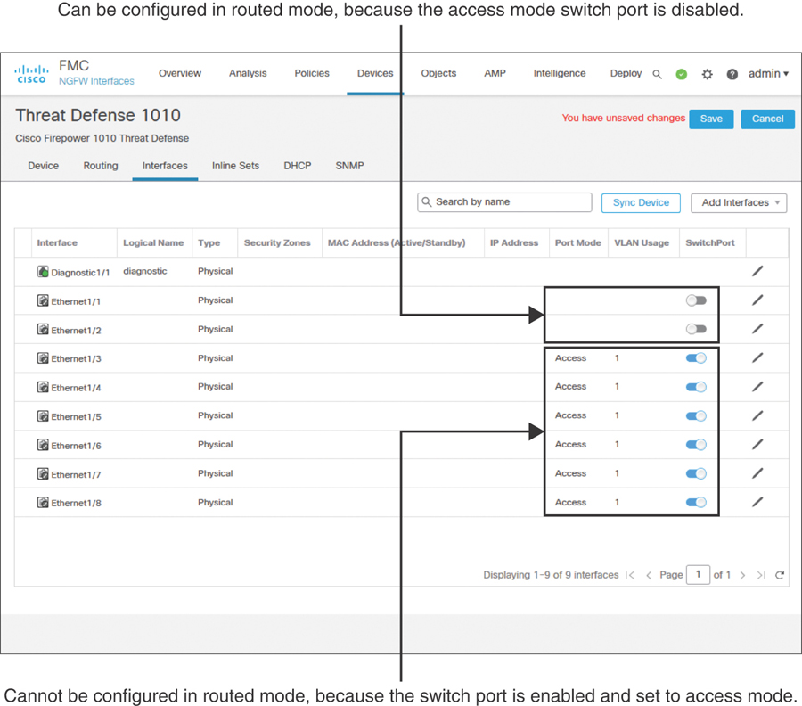Screen dimensions: 802x706
Task: Click the Search by name field
Action: (x=504, y=202)
